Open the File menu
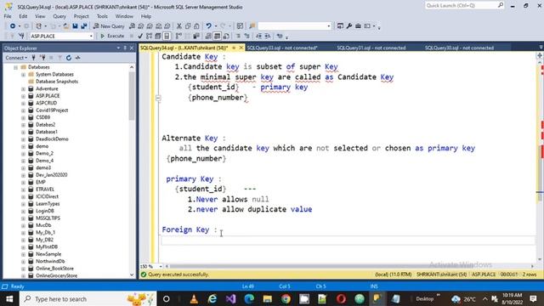The image size is (544, 306). pyautogui.click(x=8, y=16)
